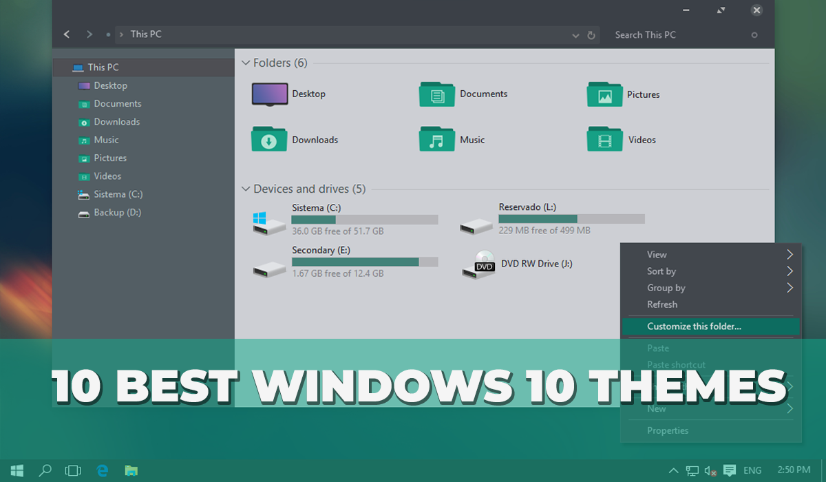Choose Properties in context menu
Viewport: 826px width, 482px height.
coord(711,430)
